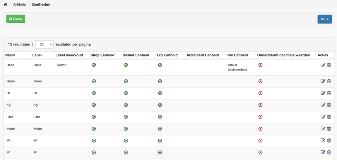
Task: Open the NL language dropdown
Action: coord(325,19)
